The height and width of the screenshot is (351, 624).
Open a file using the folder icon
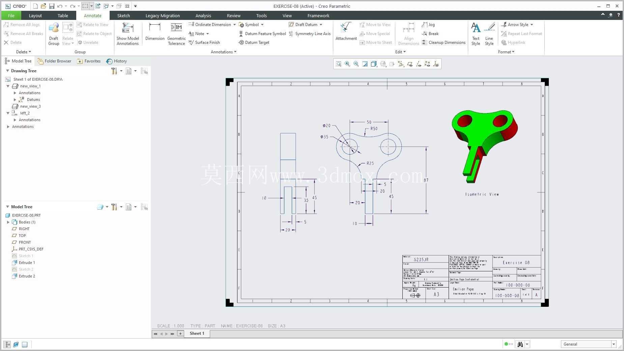44,6
